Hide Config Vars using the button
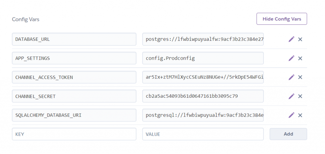The image size is (325, 154). [282, 19]
